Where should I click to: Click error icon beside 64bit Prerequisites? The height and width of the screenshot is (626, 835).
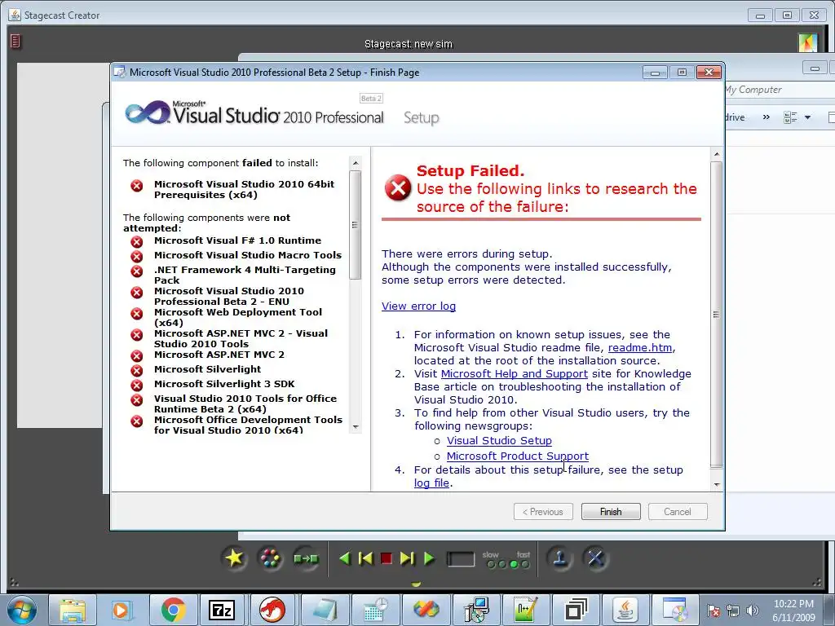(137, 186)
